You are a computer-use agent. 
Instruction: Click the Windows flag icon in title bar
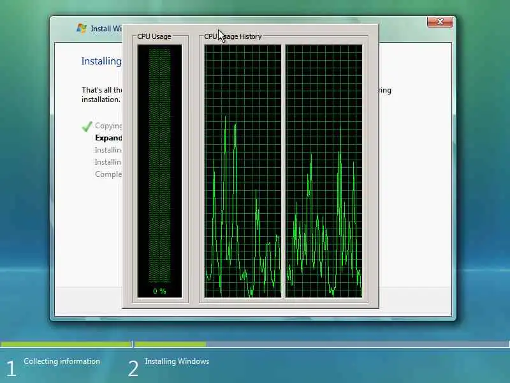coord(82,28)
